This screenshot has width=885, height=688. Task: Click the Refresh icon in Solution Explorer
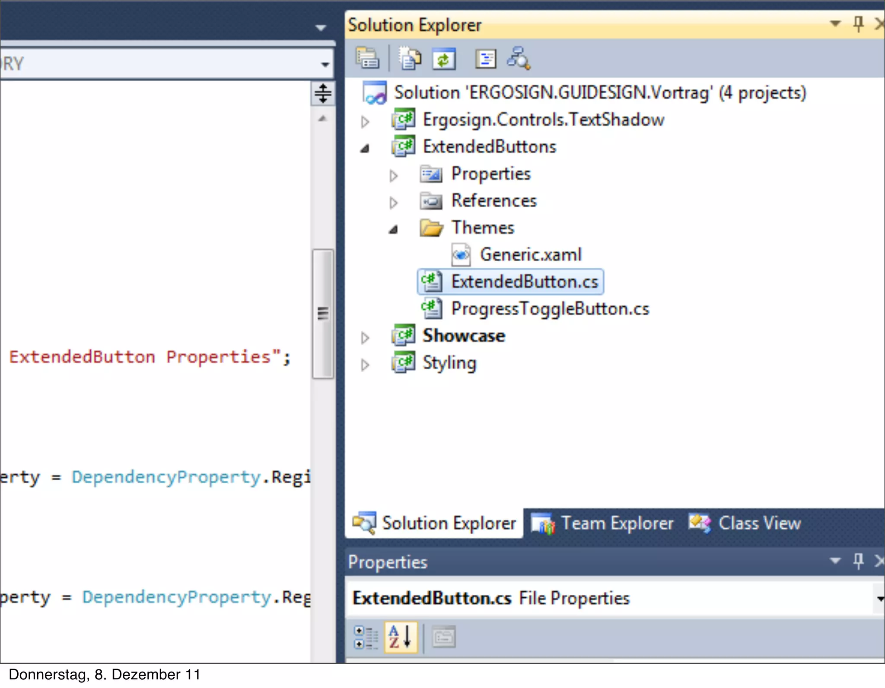tap(444, 58)
